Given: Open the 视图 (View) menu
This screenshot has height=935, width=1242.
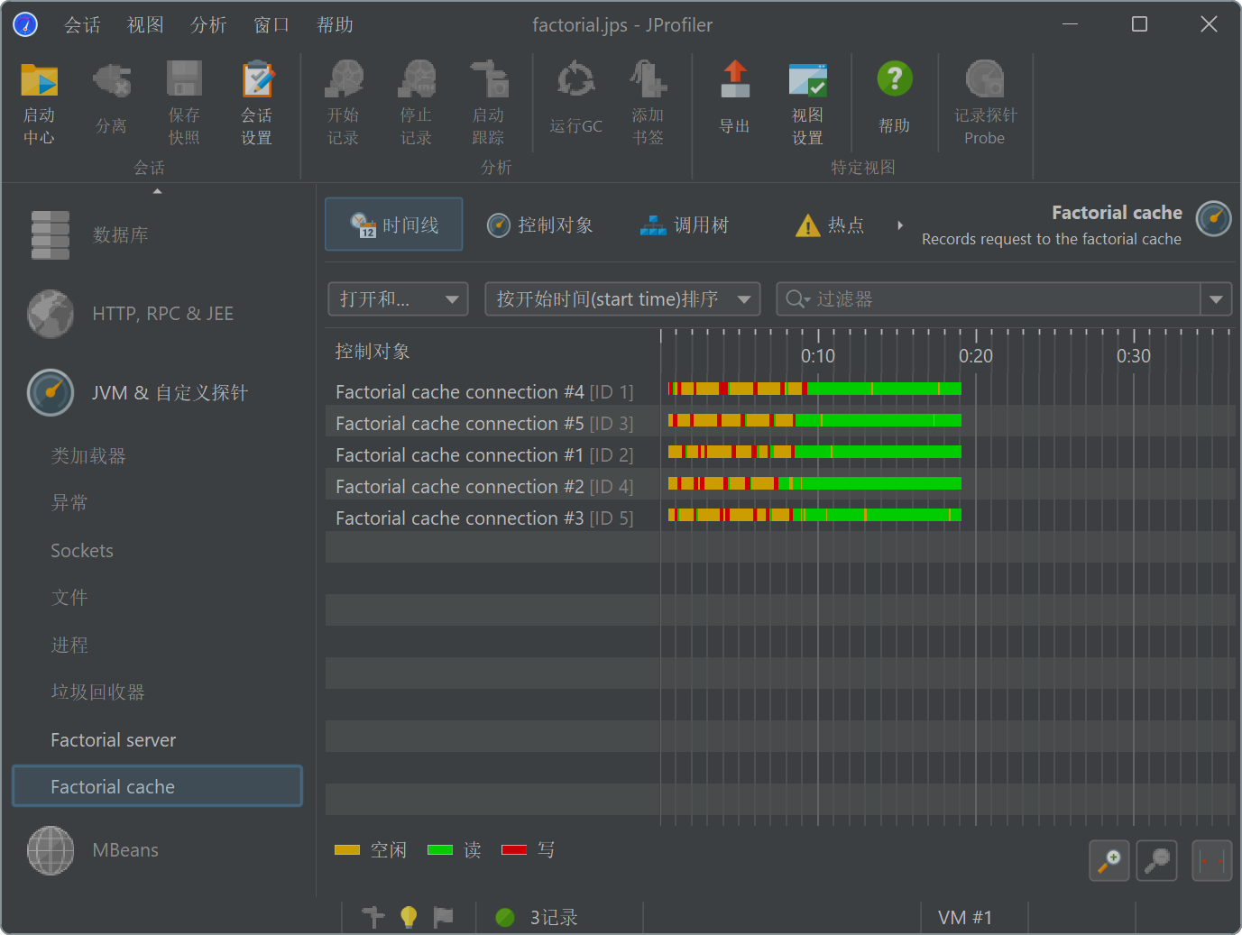Looking at the screenshot, I should 145,25.
